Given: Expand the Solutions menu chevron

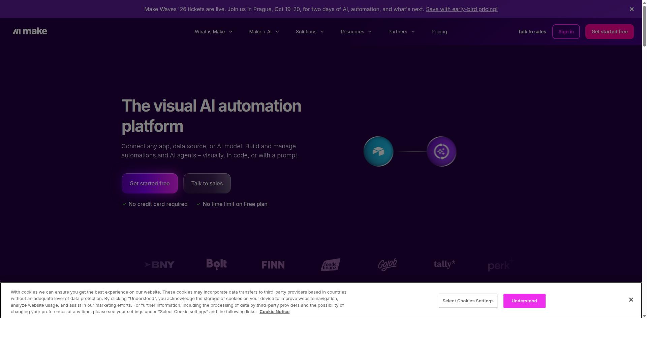Looking at the screenshot, I should [322, 32].
